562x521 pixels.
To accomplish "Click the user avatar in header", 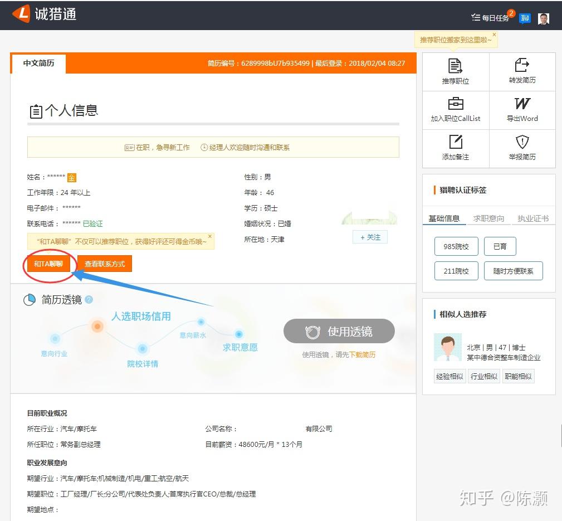I will point(544,18).
